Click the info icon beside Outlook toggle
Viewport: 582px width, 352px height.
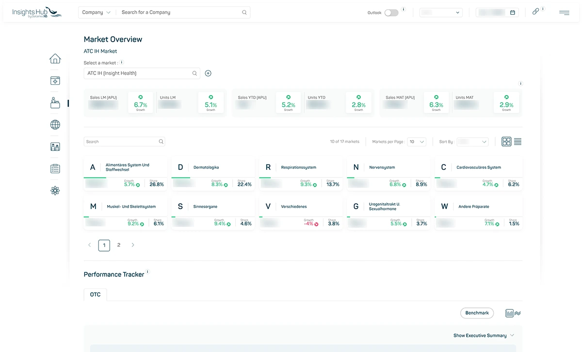[x=404, y=9]
